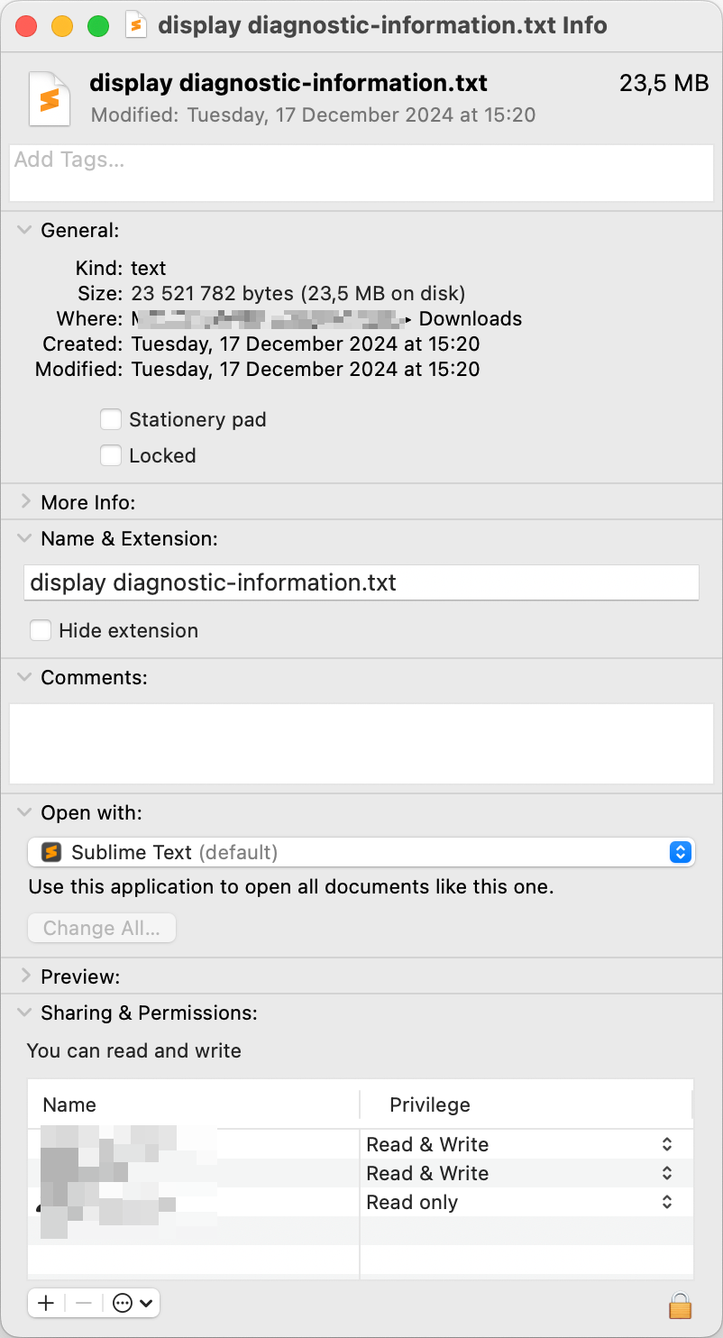Expand the Preview section

point(25,976)
